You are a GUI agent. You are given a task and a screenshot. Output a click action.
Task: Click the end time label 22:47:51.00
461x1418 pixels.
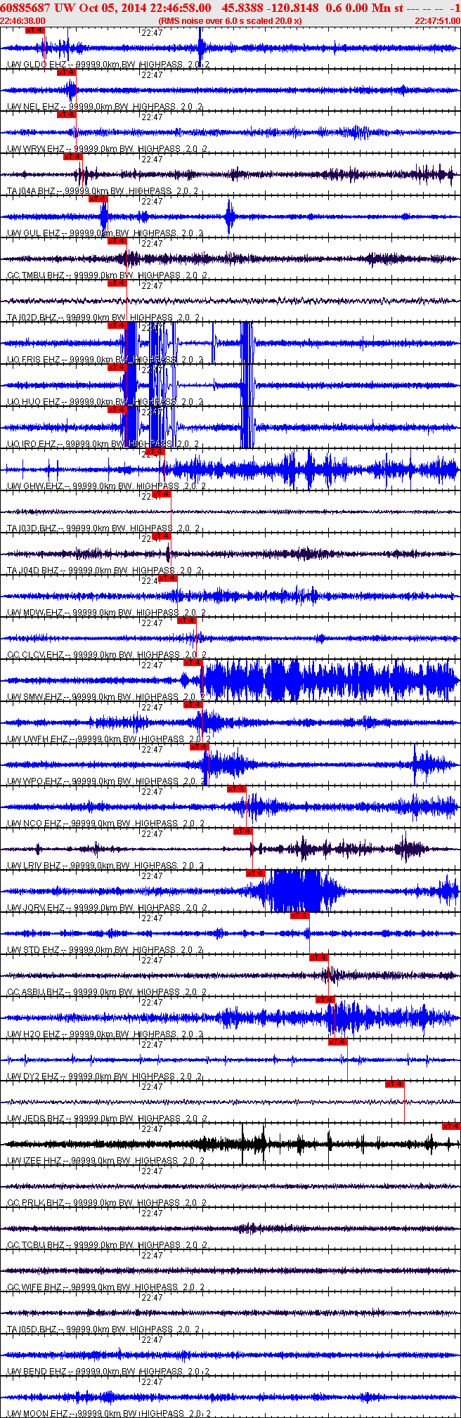[x=437, y=20]
